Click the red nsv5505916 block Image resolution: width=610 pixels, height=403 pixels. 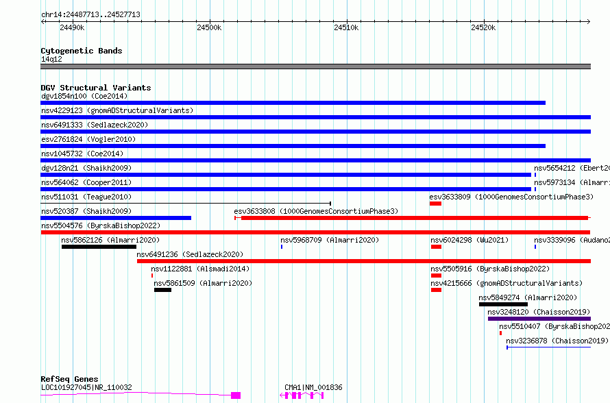tap(436, 276)
